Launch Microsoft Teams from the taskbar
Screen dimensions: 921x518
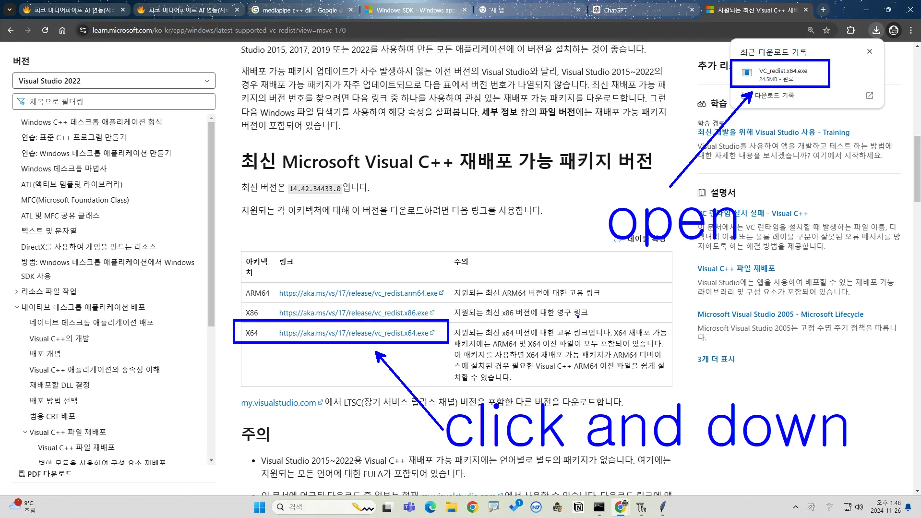[409, 507]
